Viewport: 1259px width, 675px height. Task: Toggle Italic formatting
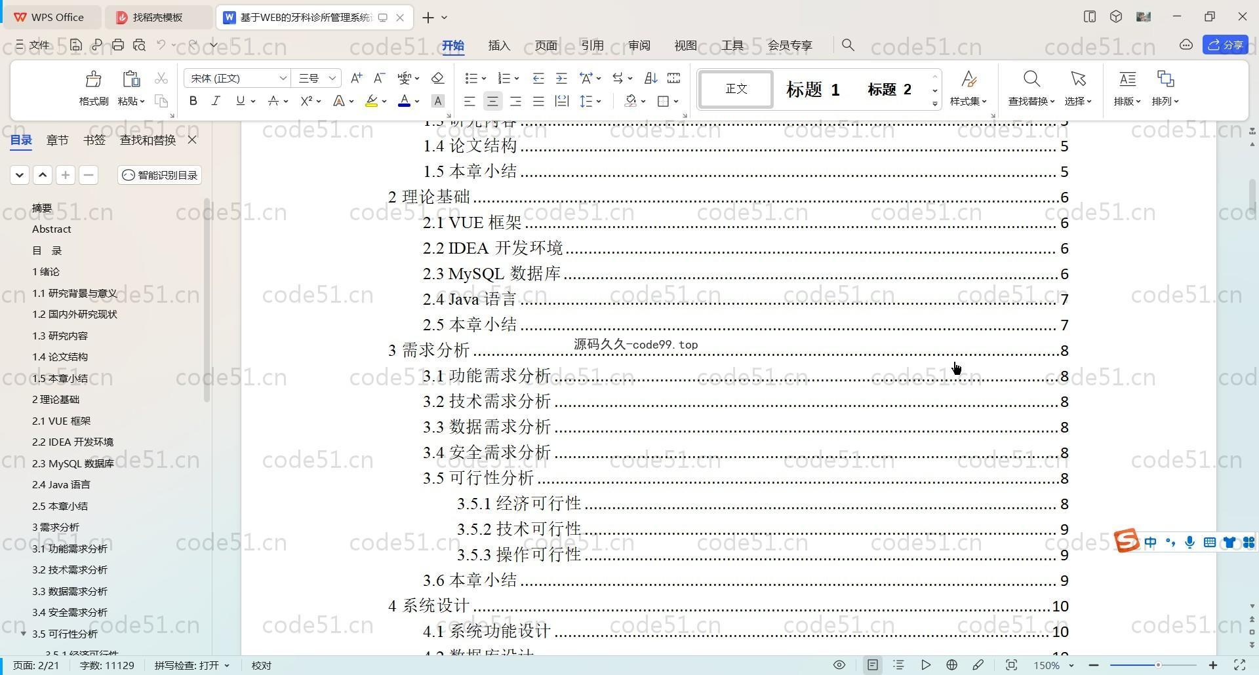[x=216, y=101]
